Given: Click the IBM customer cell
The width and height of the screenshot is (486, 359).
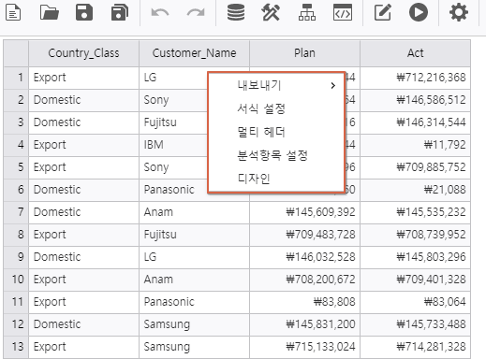Looking at the screenshot, I should [x=173, y=145].
